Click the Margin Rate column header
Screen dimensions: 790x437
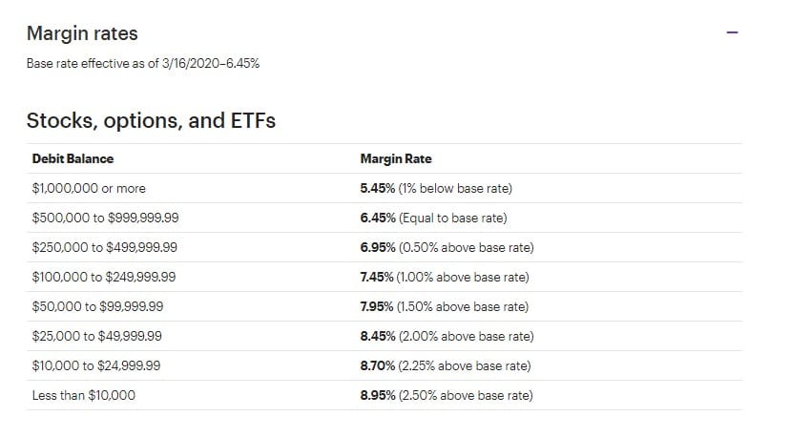395,158
